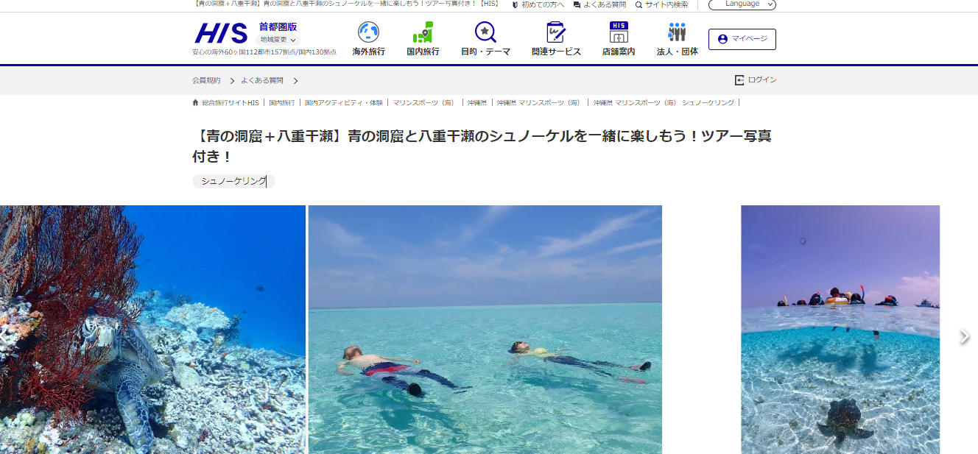The height and width of the screenshot is (454, 978).
Task: Click the シュノーケリング tag below title
Action: (233, 180)
